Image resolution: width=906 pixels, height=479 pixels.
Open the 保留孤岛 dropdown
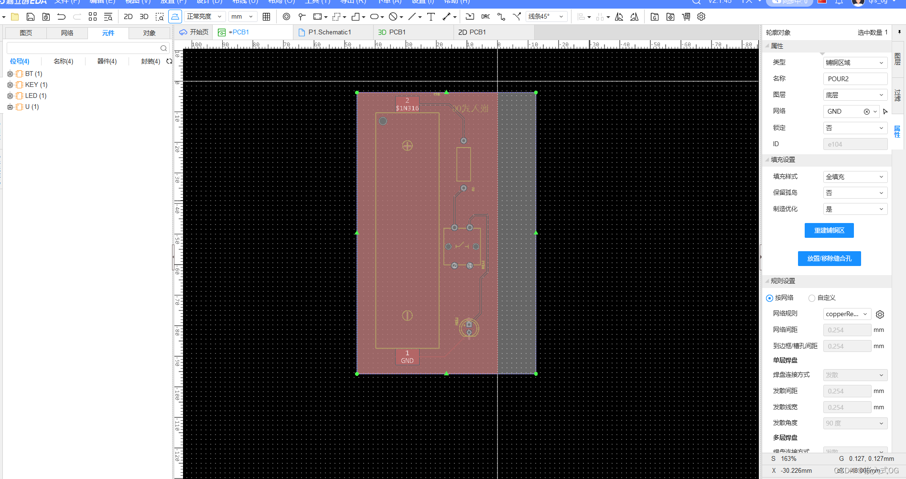pyautogui.click(x=855, y=193)
